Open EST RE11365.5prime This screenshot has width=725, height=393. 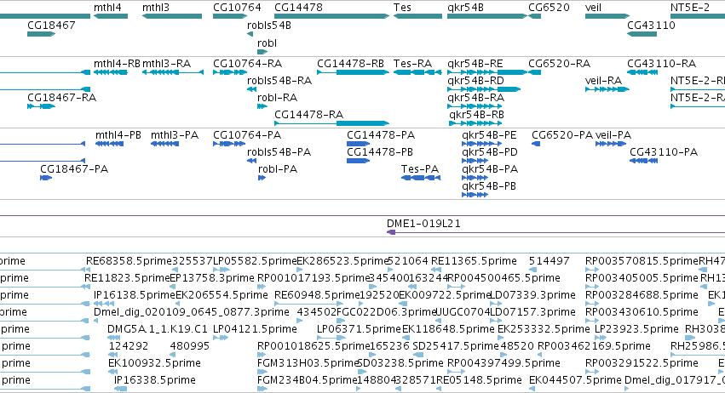click(x=474, y=261)
